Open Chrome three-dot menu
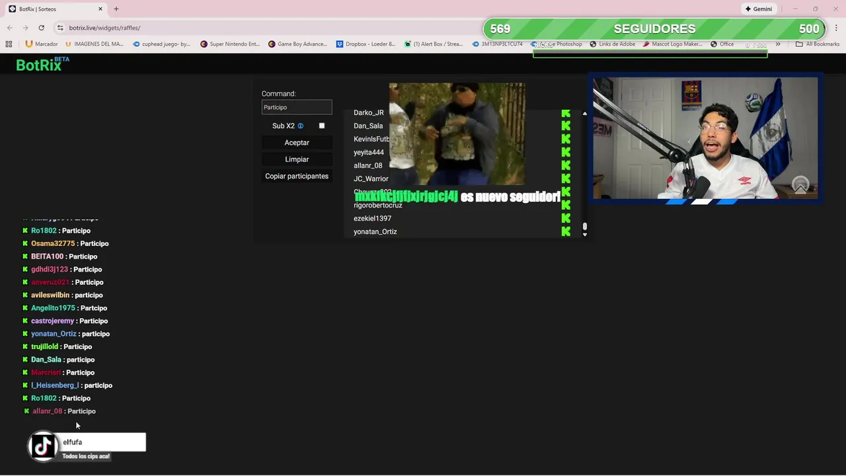 836,28
